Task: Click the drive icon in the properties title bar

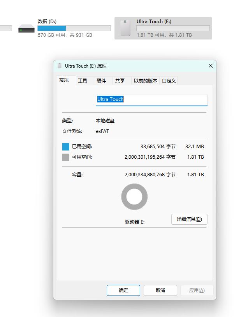Action: pyautogui.click(x=60, y=66)
